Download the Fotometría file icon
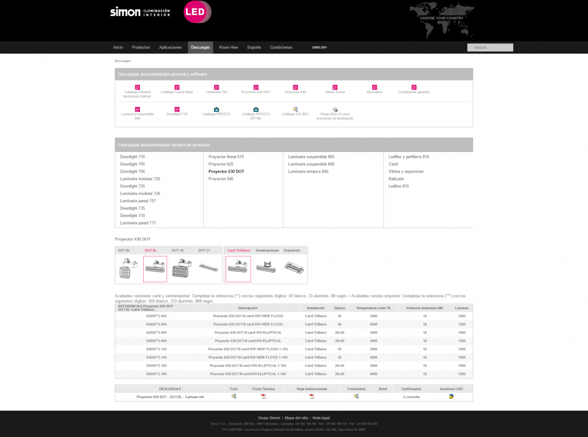 pos(356,396)
